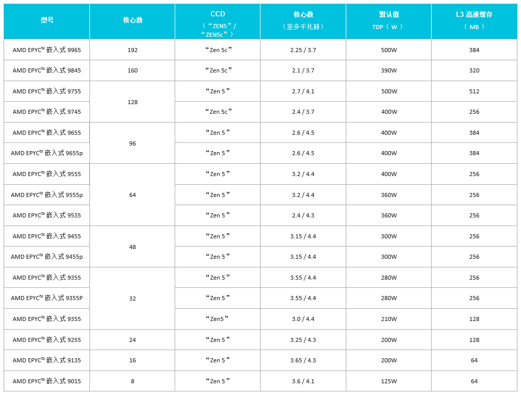
Task: Click the 320 L3 cache value
Action: pos(474,70)
